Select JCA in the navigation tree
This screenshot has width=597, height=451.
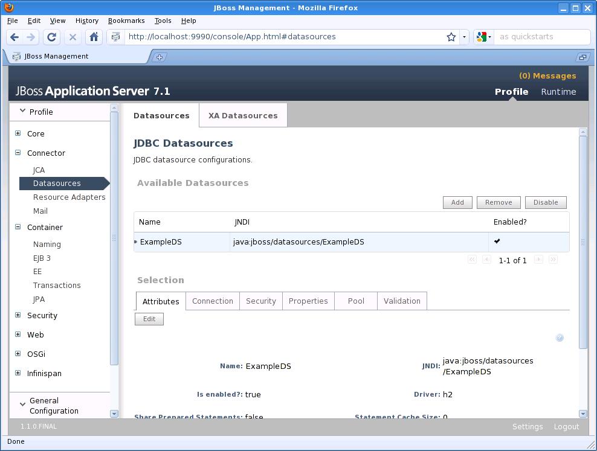coord(39,170)
